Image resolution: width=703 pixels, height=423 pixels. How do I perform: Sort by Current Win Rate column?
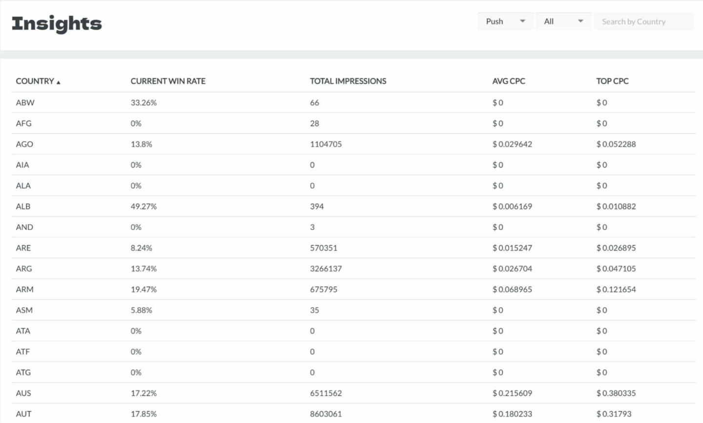click(168, 81)
